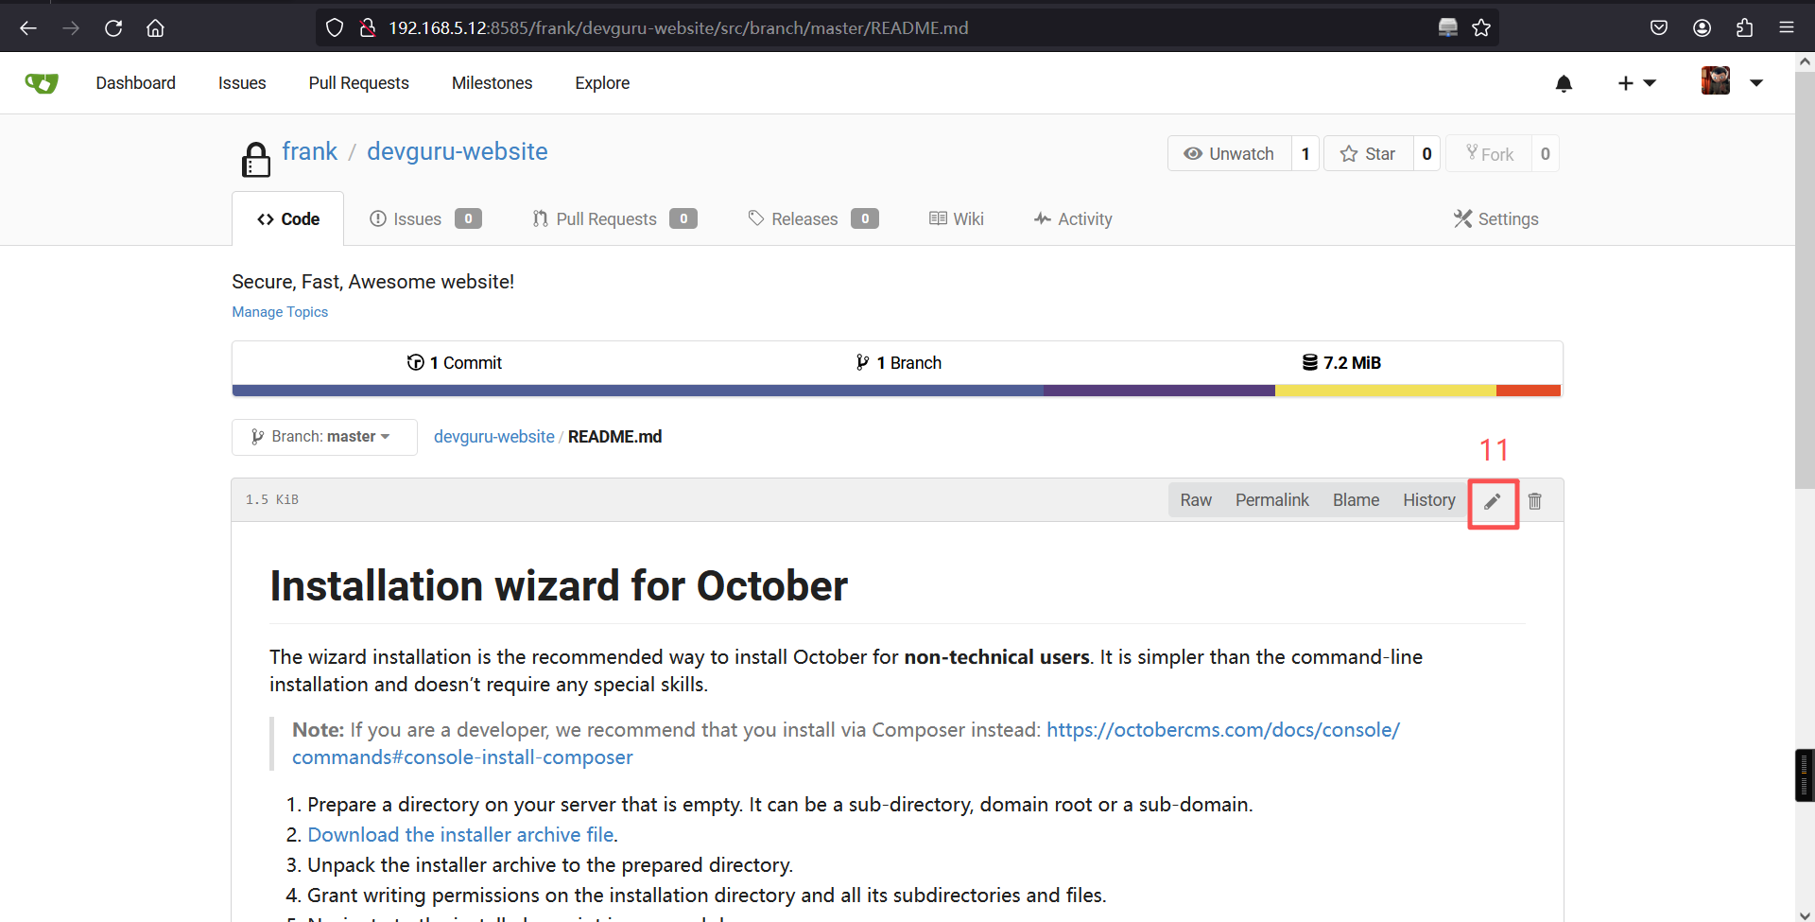Star the devguru-website repository
Screen dimensions: 1815x922
(x=1369, y=153)
